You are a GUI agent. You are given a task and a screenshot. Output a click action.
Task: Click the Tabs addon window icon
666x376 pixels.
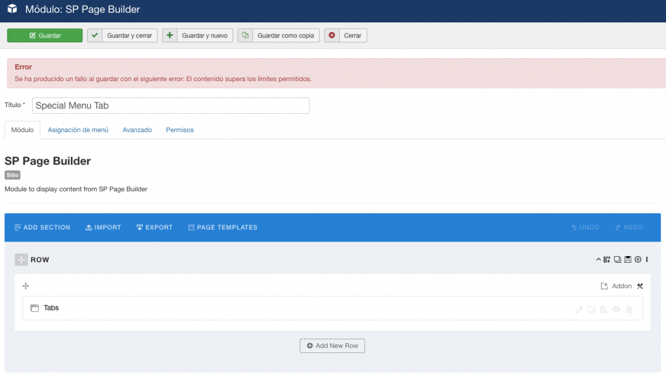pos(35,308)
